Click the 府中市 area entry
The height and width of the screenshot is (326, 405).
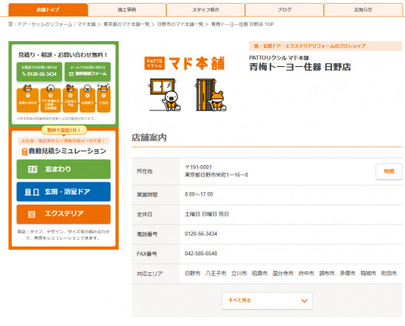pyautogui.click(x=306, y=273)
